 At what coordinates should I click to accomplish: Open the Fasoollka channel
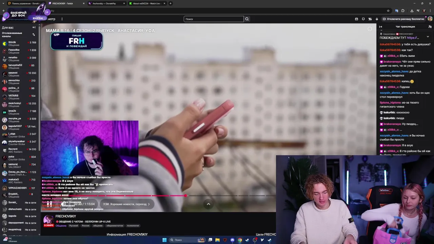[20, 51]
